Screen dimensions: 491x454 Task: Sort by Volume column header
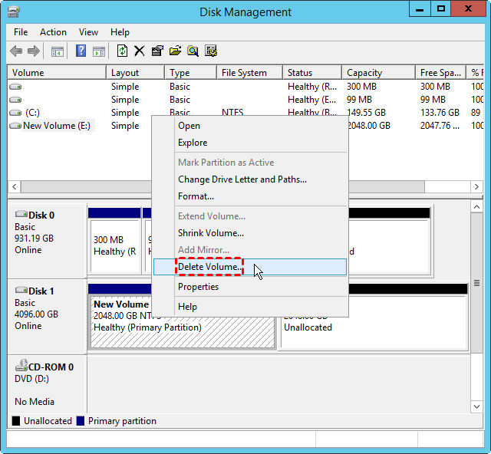57,73
